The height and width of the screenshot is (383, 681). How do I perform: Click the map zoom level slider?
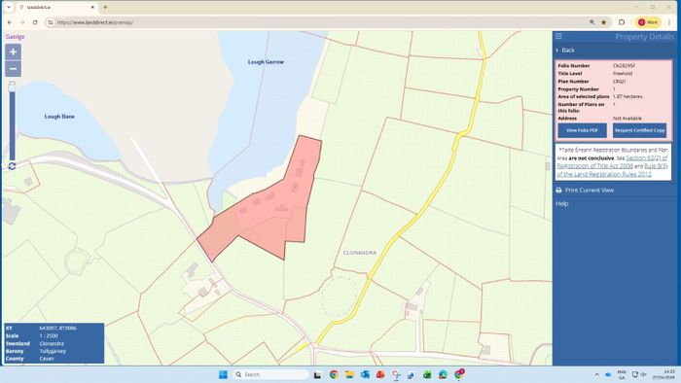tap(12, 121)
